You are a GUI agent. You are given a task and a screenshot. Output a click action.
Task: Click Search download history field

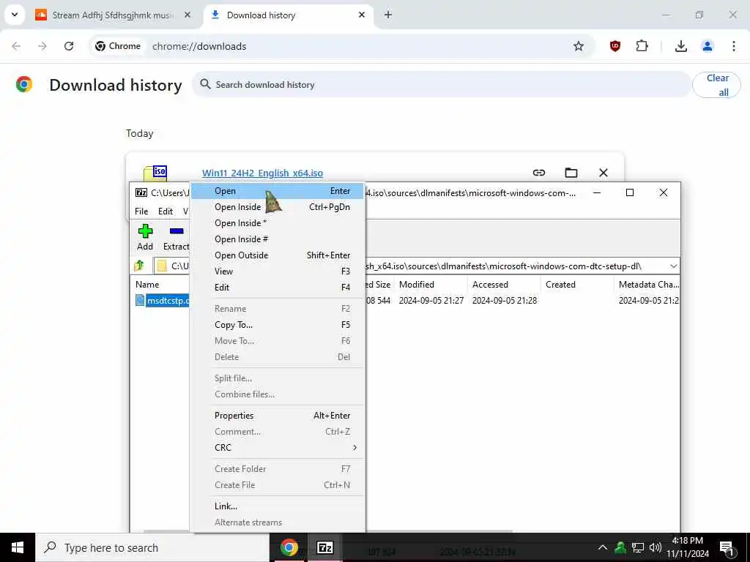pyautogui.click(x=442, y=85)
